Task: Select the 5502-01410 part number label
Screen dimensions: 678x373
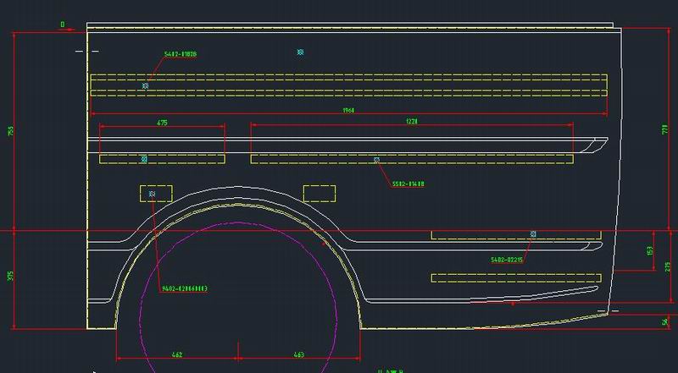Action: pos(408,184)
